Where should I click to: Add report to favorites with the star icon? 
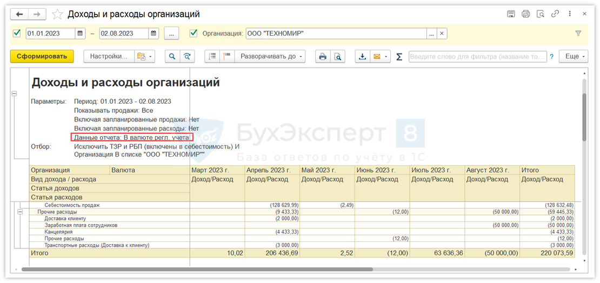(58, 14)
